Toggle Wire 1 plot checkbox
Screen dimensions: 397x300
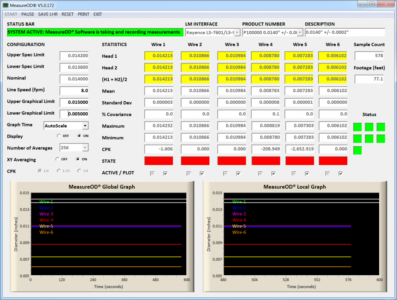[x=166, y=173]
